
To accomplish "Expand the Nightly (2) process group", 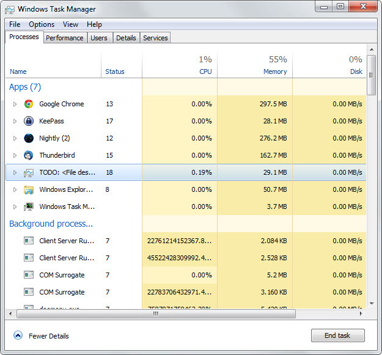I will pyautogui.click(x=15, y=138).
